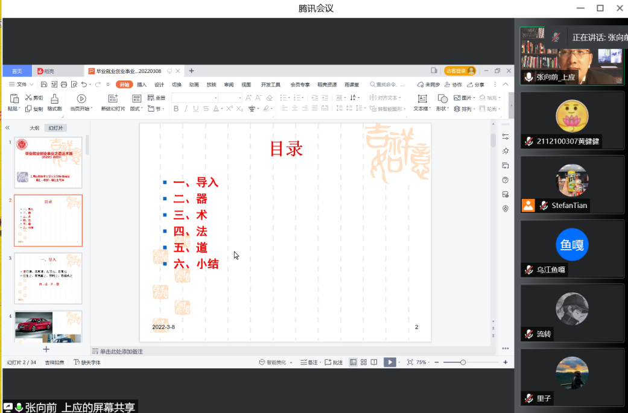Image resolution: width=628 pixels, height=413 pixels.
Task: Start slideshow from play button in status bar
Action: [x=390, y=362]
